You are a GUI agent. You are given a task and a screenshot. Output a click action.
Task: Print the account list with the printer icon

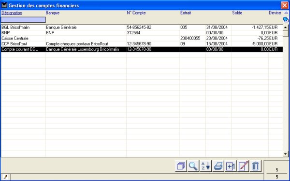[218, 166]
